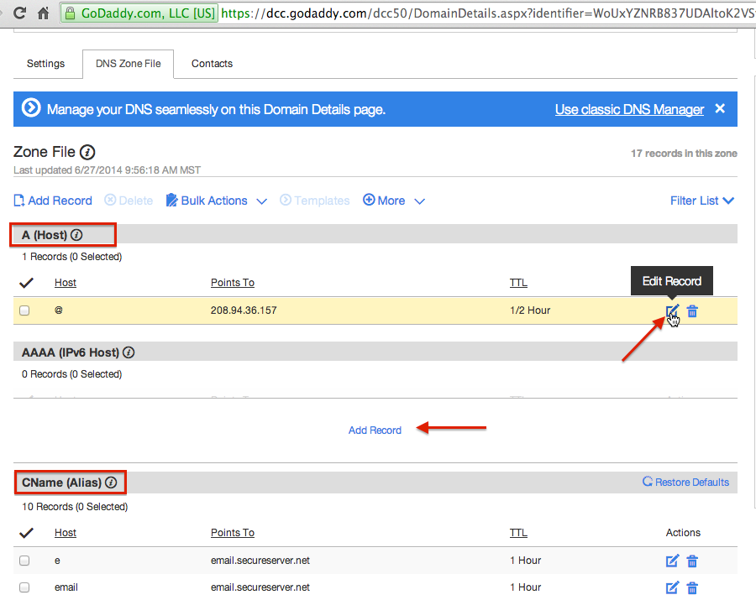Delete the 'e' CName record
Image resolution: width=756 pixels, height=600 pixels.
pyautogui.click(x=692, y=561)
